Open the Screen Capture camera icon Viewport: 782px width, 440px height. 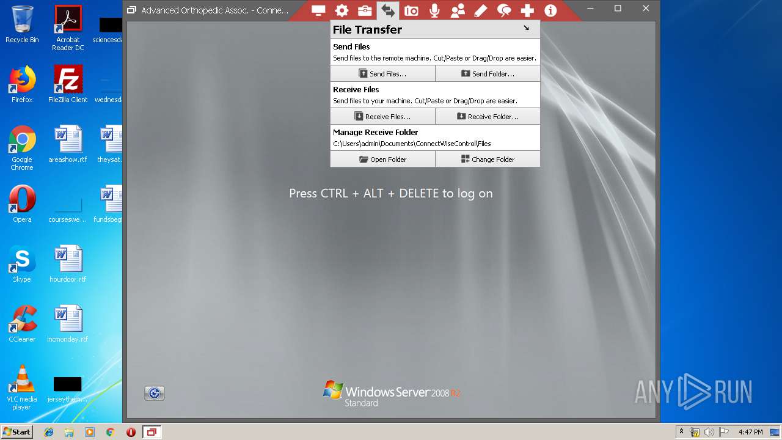pyautogui.click(x=411, y=10)
